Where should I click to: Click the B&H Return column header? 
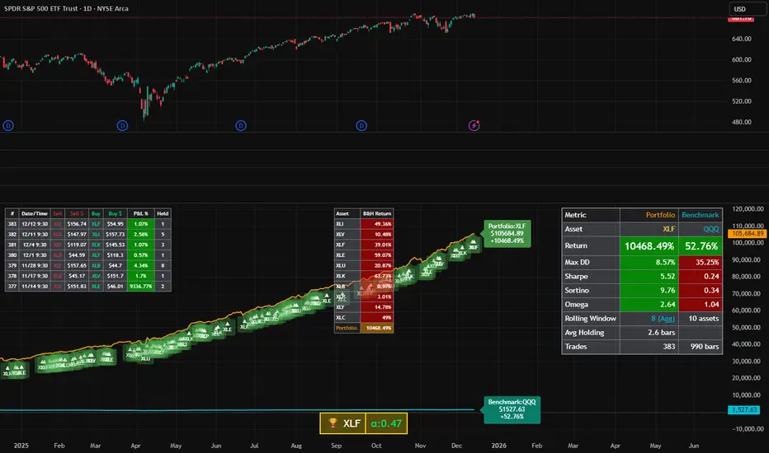[x=376, y=213]
